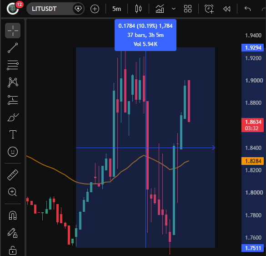Start bar replay mode
The image size is (266, 256).
point(226,9)
